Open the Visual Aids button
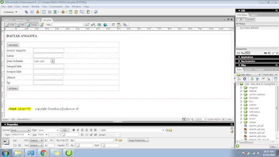This screenshot has width=279, height=157. [125, 25]
